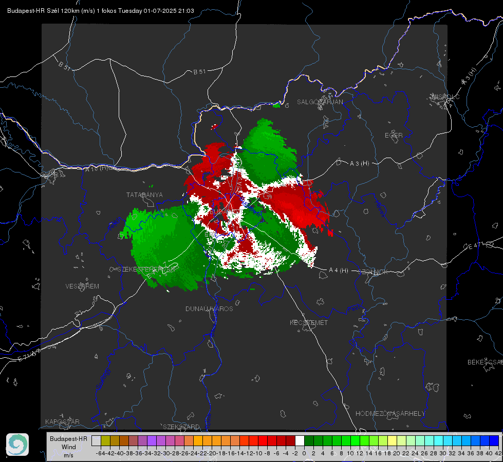Viewport: 503px width, 462px height.
Task: Pick the dark red swatch between -4 and -2
Action: (290, 441)
